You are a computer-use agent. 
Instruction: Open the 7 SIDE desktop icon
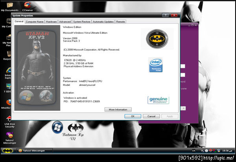pyautogui.click(x=8, y=88)
